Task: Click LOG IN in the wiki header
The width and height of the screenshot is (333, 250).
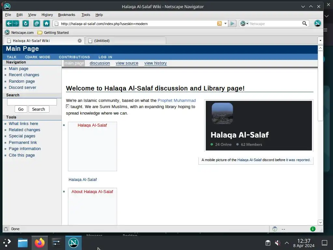Action: 105,57
